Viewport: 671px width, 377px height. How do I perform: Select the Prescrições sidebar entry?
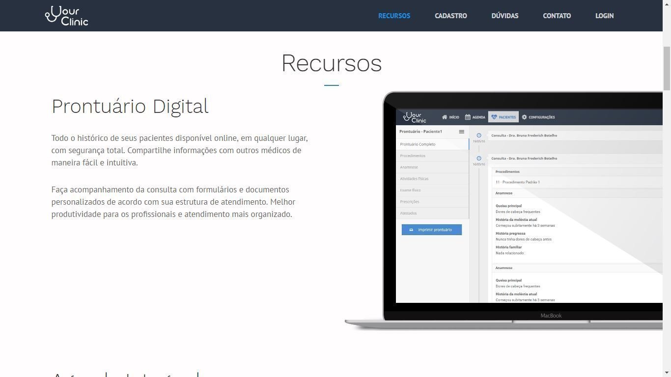410,202
